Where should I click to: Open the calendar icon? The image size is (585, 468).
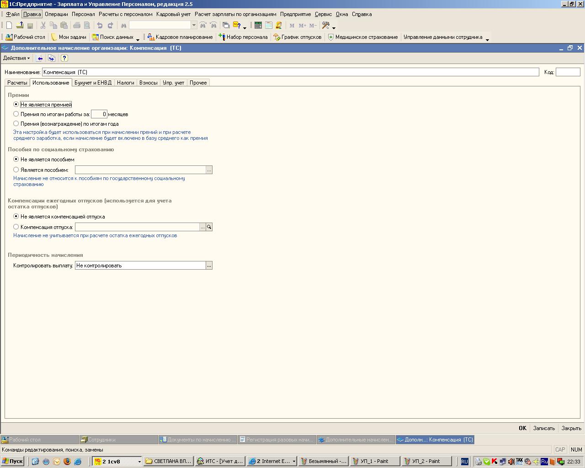click(x=269, y=26)
